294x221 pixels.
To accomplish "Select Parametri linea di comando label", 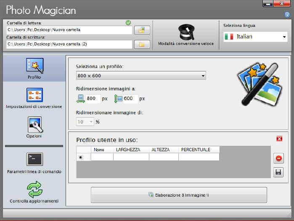I will (x=34, y=171).
